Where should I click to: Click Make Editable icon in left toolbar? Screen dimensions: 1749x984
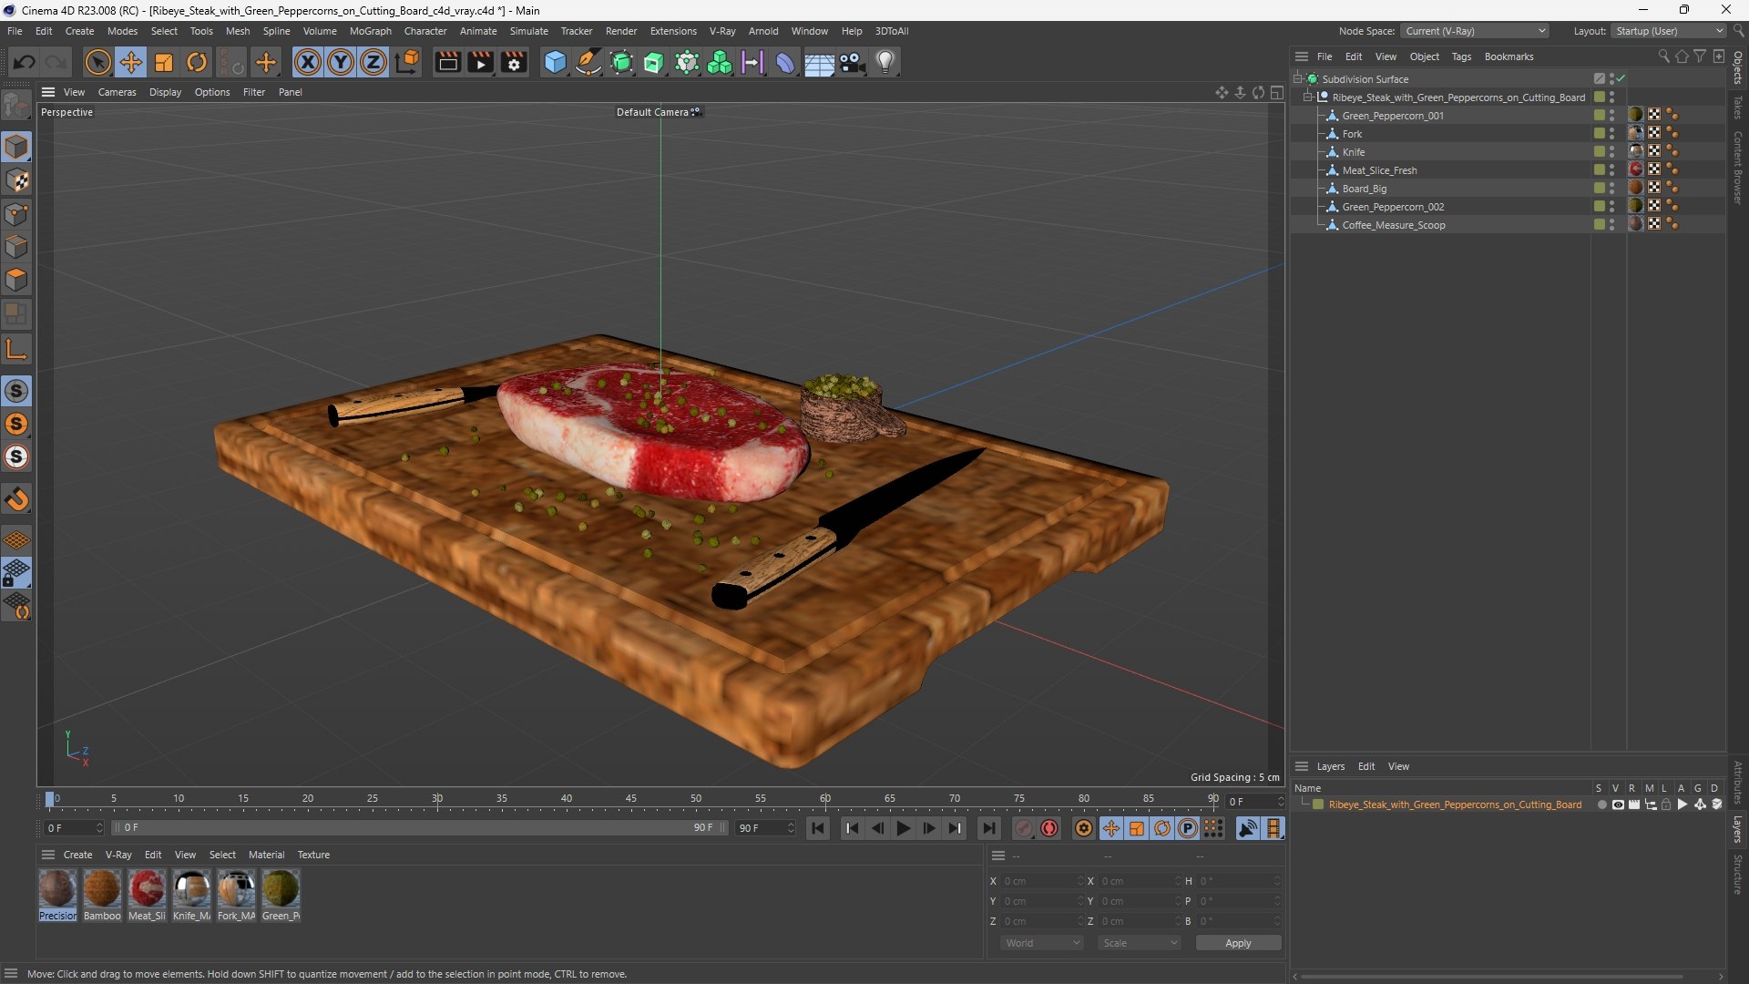pos(16,106)
